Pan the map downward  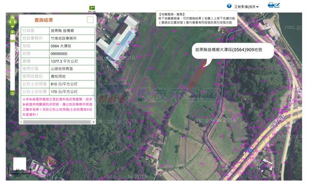[x=12, y=26]
